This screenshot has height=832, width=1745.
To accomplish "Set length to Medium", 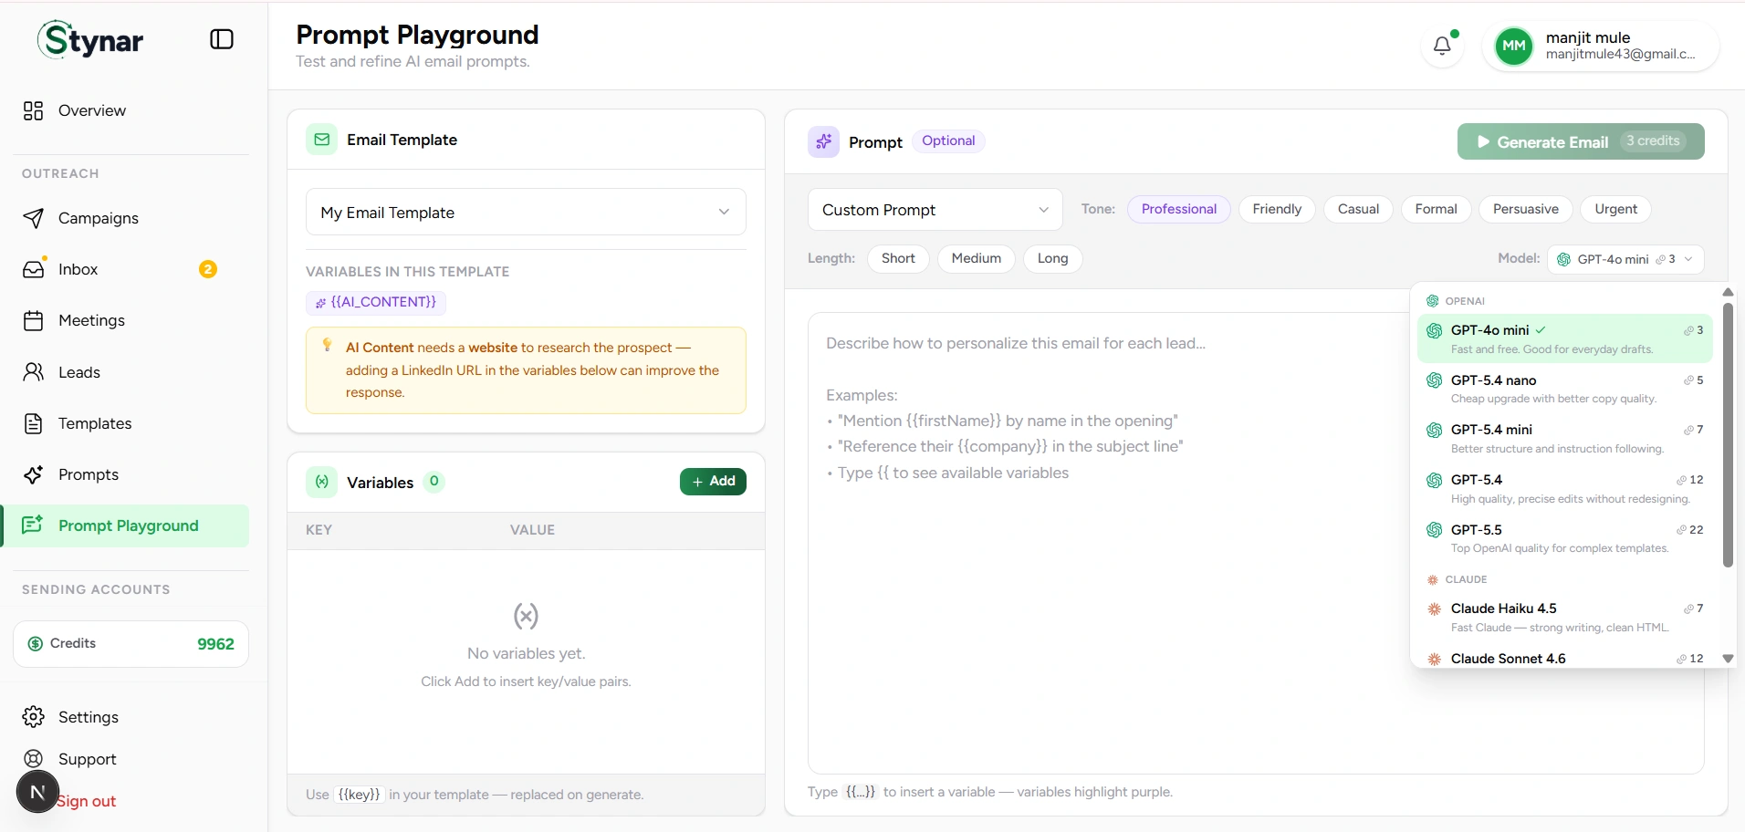I will tap(976, 258).
